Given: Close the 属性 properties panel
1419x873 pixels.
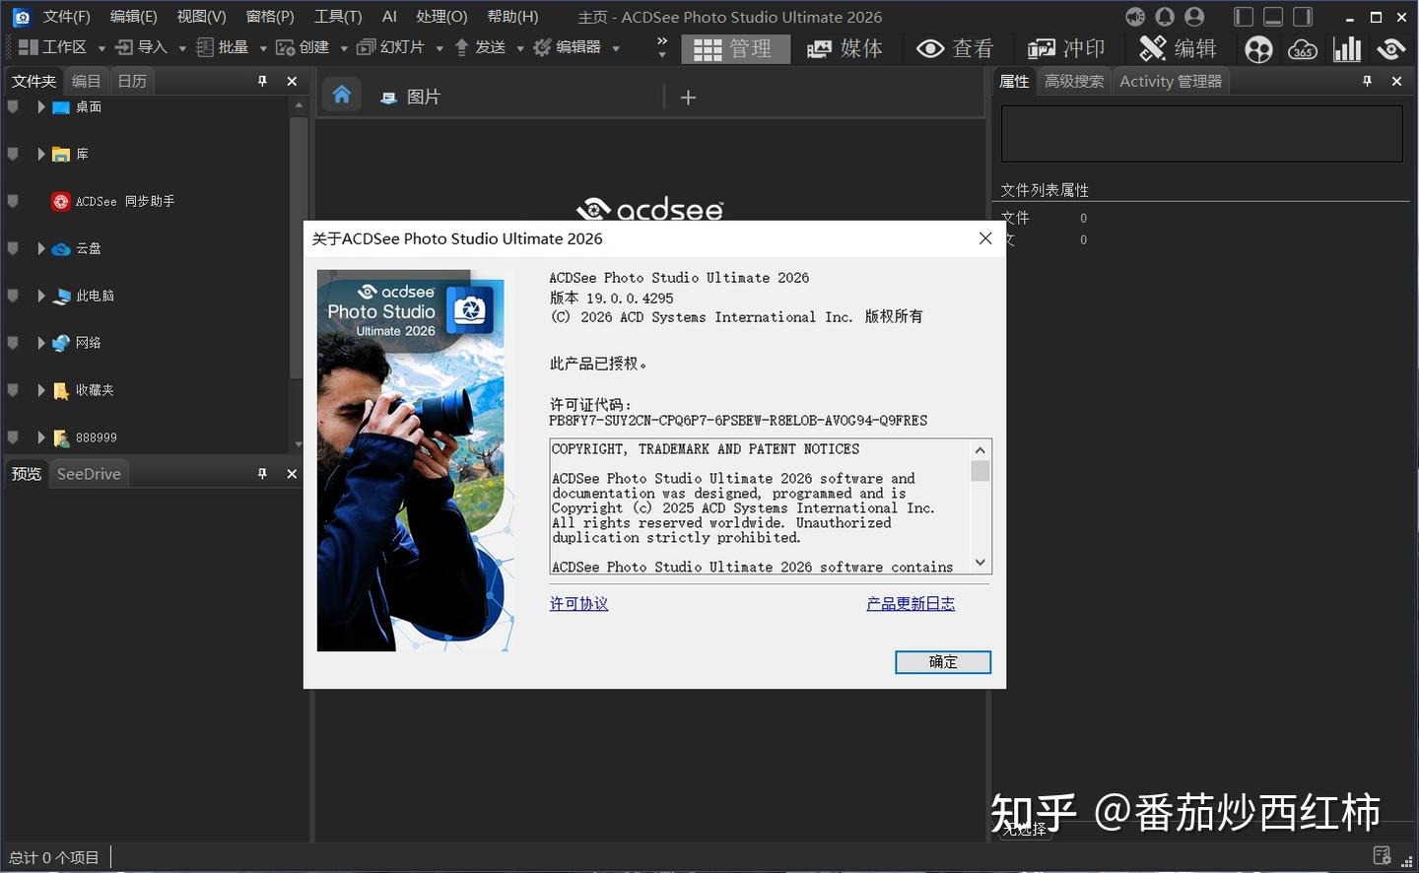Looking at the screenshot, I should point(1396,81).
